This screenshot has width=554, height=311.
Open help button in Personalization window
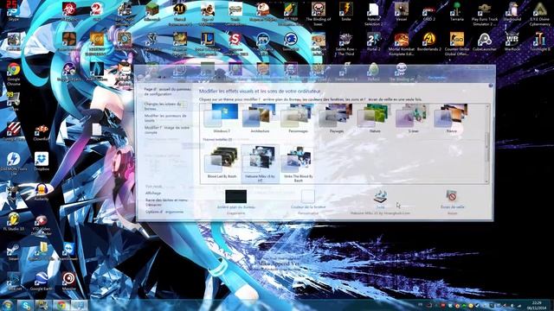[491, 86]
